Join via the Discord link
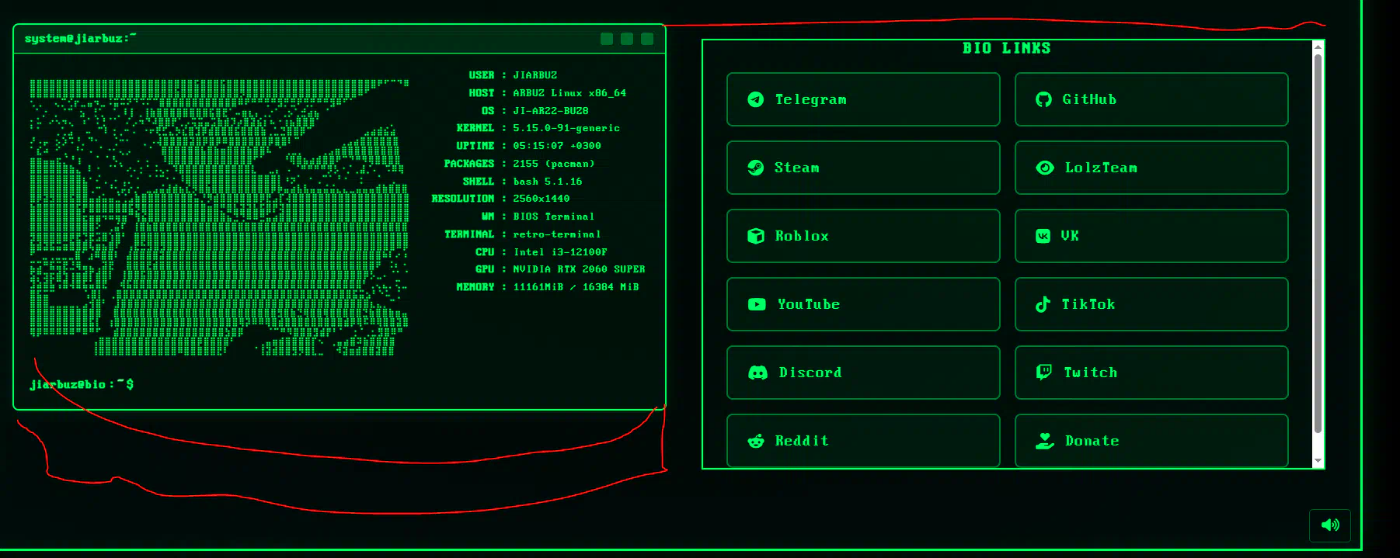The height and width of the screenshot is (558, 1400). pos(863,373)
